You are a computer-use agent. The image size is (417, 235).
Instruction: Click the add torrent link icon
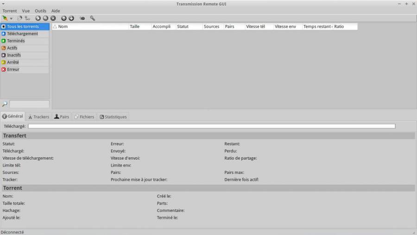click(27, 18)
